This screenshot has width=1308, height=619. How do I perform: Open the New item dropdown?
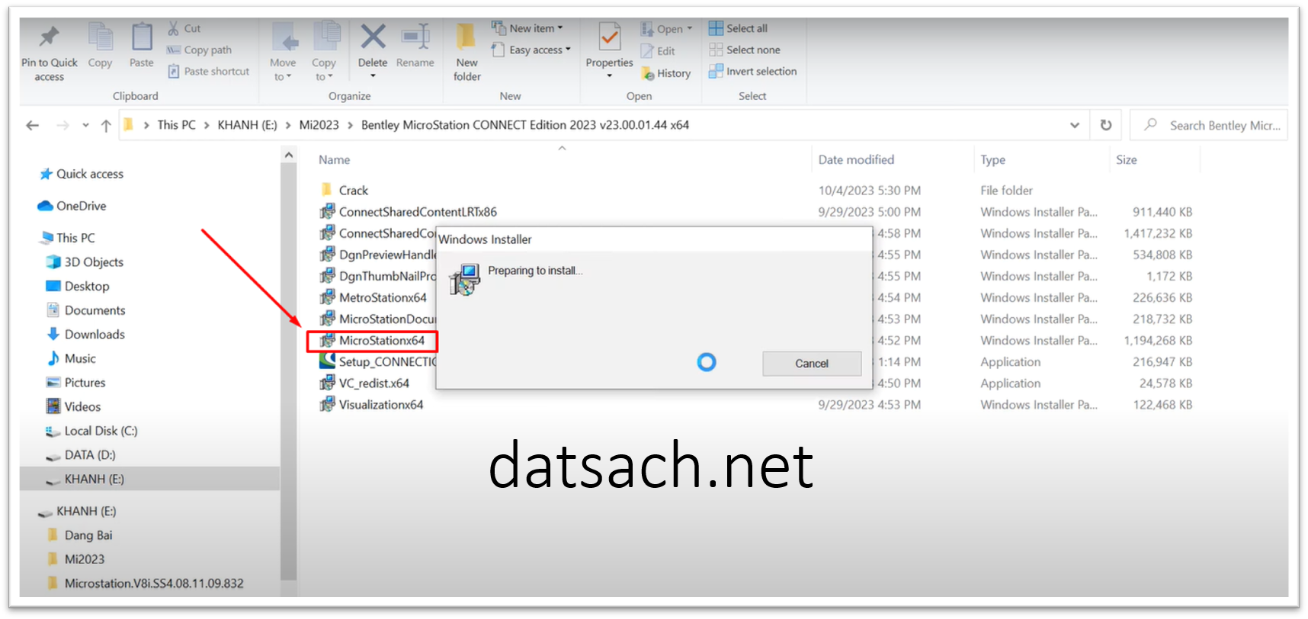point(527,28)
